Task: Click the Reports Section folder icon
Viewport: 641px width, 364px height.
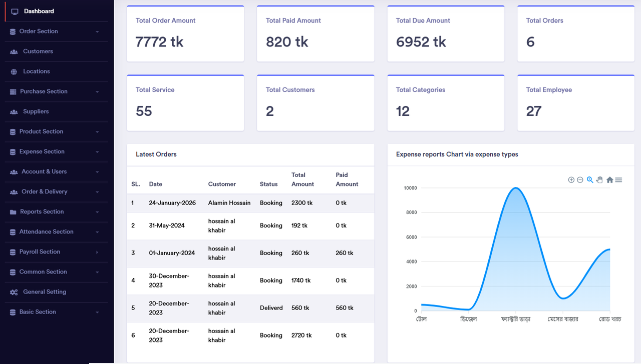Action: [x=13, y=212]
